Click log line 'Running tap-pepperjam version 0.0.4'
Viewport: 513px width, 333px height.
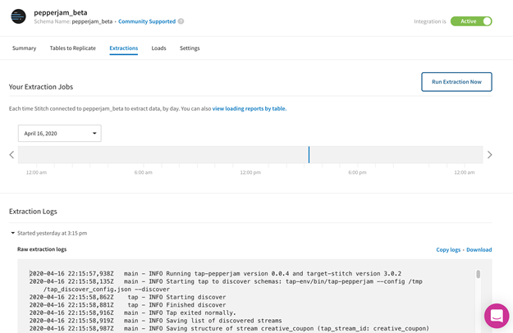point(215,273)
